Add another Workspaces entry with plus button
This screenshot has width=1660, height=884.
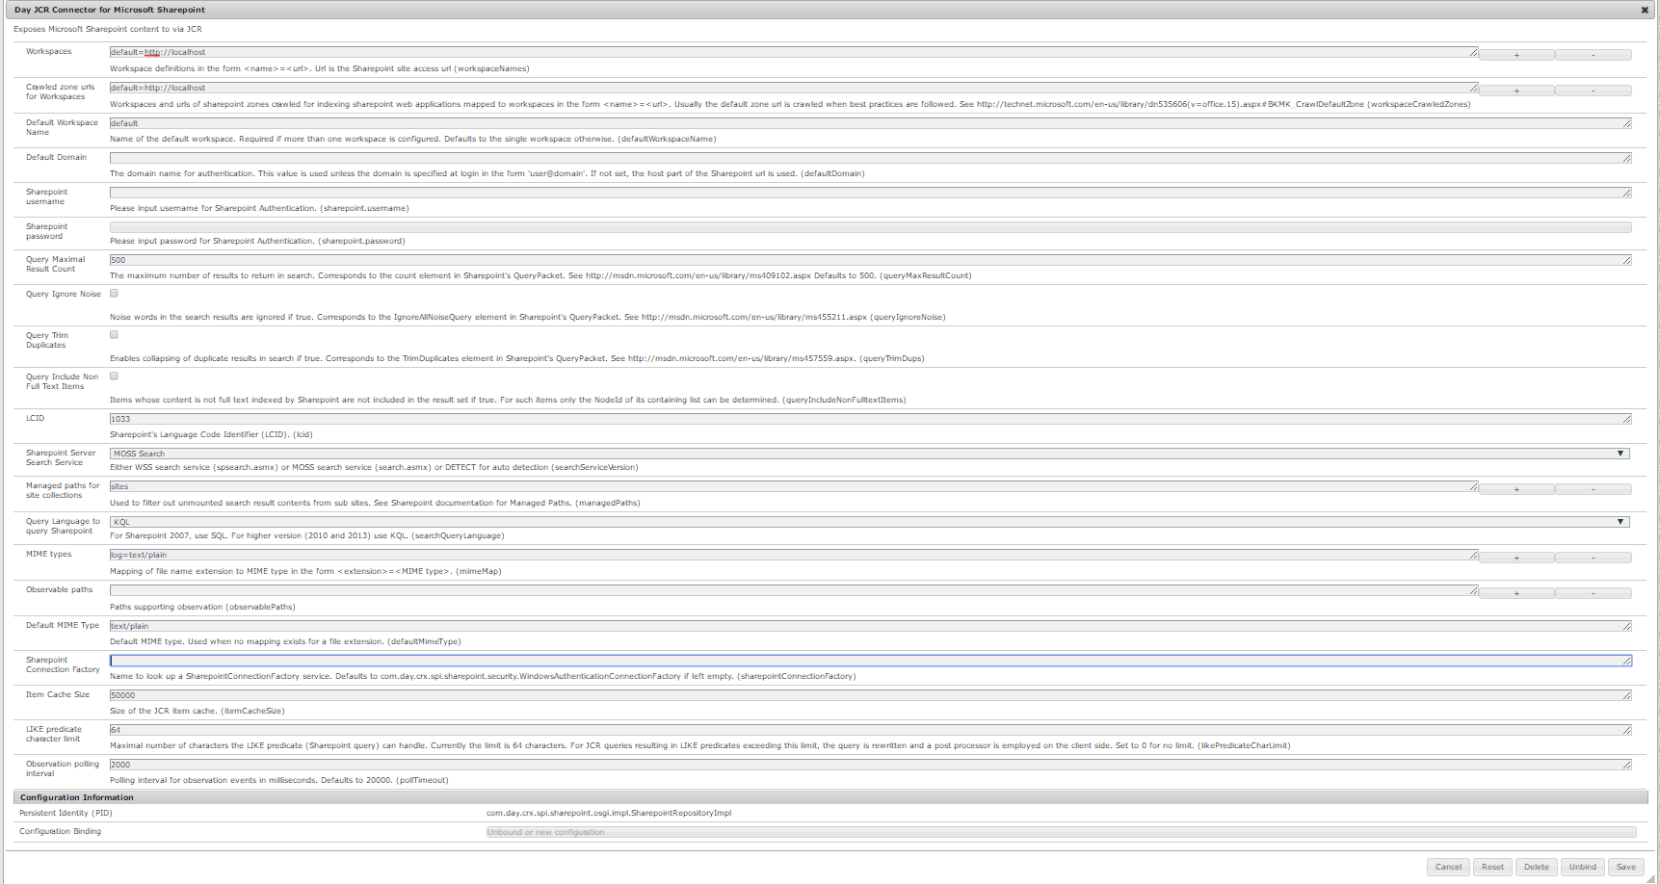(1516, 55)
